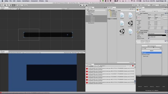Toggle the Image (Script) component enabled checkbox
The height and width of the screenshot is (94, 168).
point(139,32)
